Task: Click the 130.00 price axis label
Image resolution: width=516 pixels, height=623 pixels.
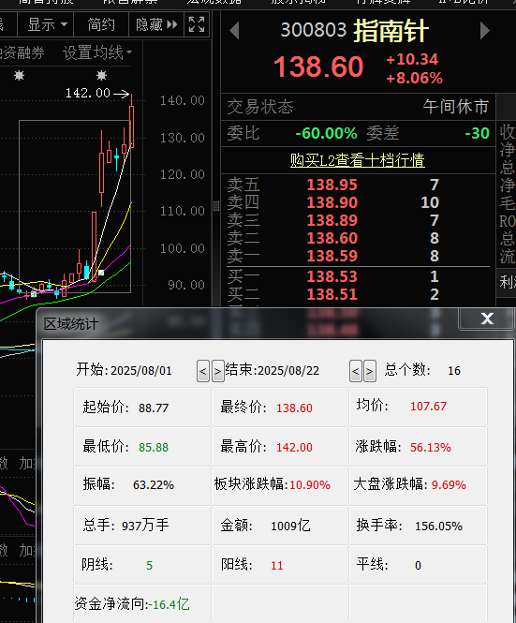Action: pyautogui.click(x=183, y=138)
